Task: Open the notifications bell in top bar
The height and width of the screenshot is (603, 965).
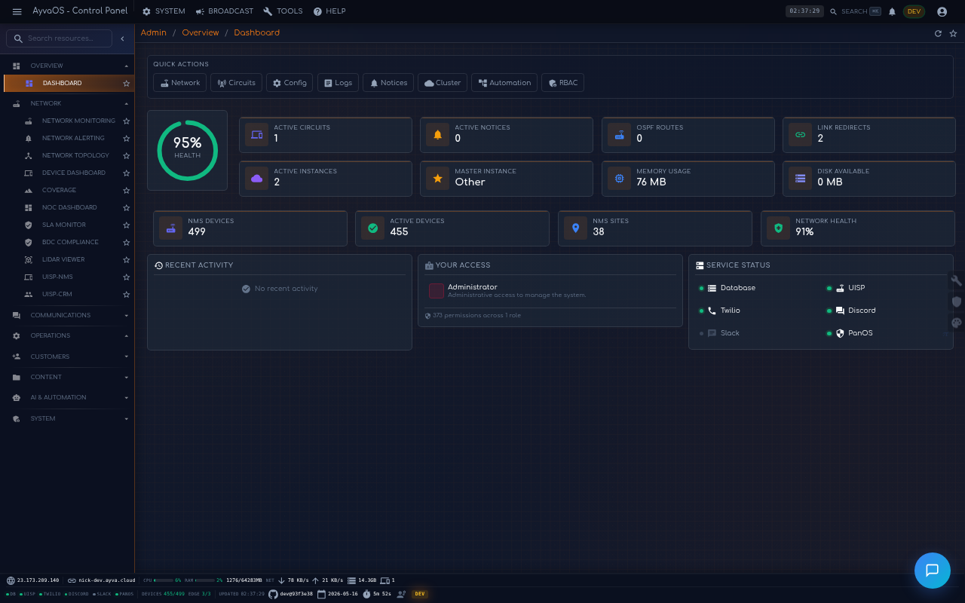Action: coord(892,11)
